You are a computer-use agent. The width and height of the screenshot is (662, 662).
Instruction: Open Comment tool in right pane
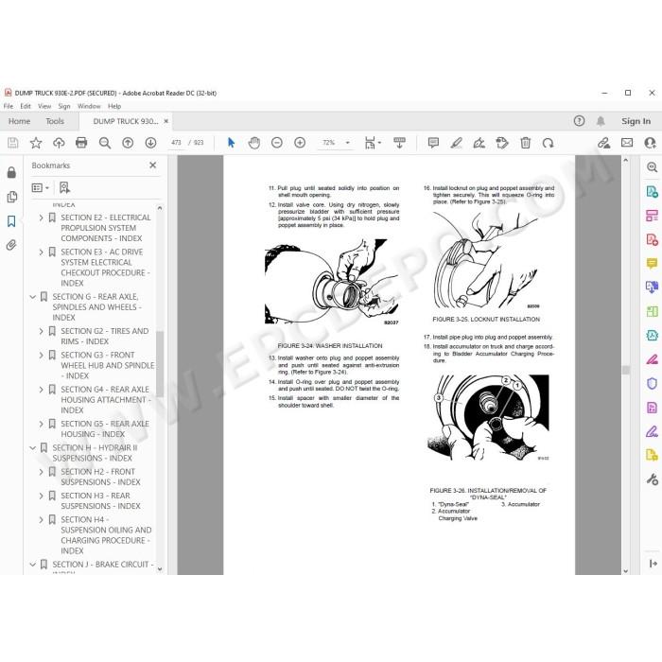point(652,264)
